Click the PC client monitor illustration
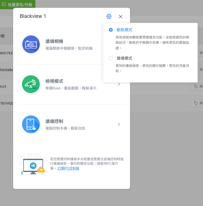This screenshot has height=206, width=203. point(33,164)
